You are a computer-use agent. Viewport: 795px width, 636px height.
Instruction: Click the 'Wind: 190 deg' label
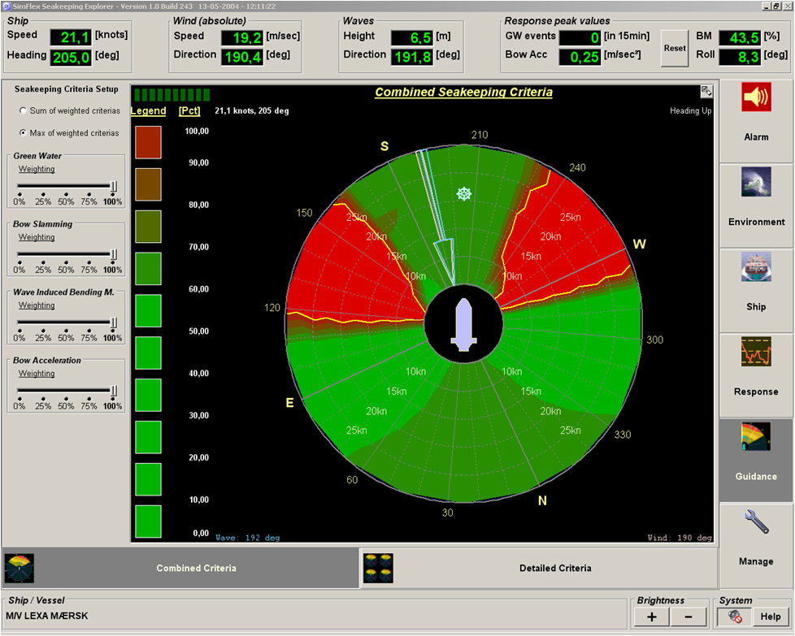click(x=680, y=538)
